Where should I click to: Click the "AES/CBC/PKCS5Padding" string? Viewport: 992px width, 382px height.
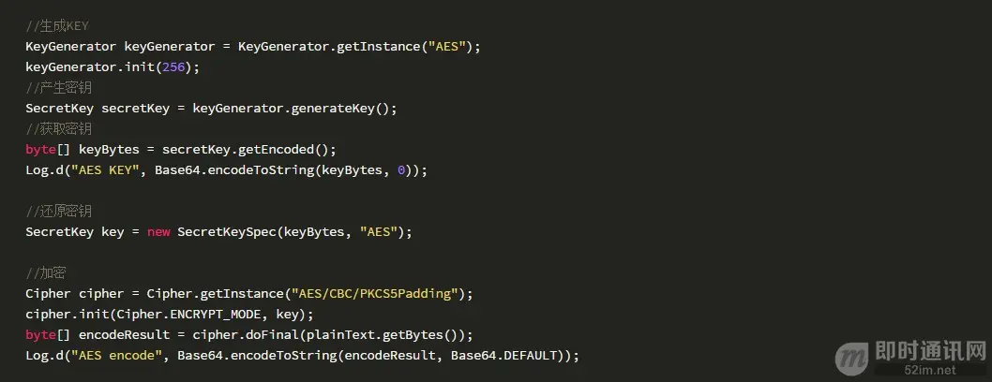click(372, 294)
